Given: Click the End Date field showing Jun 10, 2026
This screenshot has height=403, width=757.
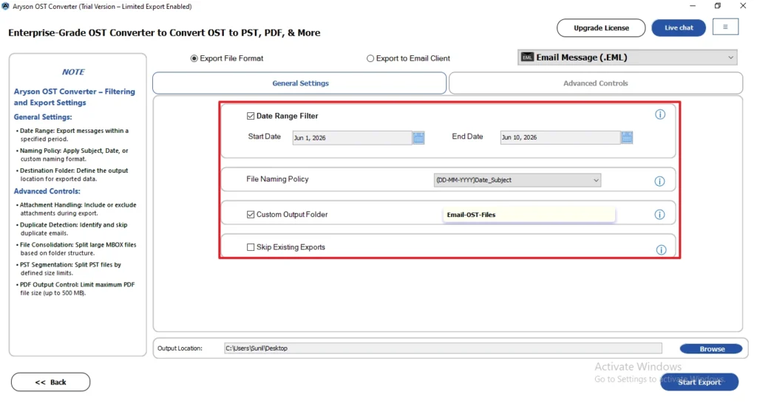Looking at the screenshot, I should (x=560, y=137).
